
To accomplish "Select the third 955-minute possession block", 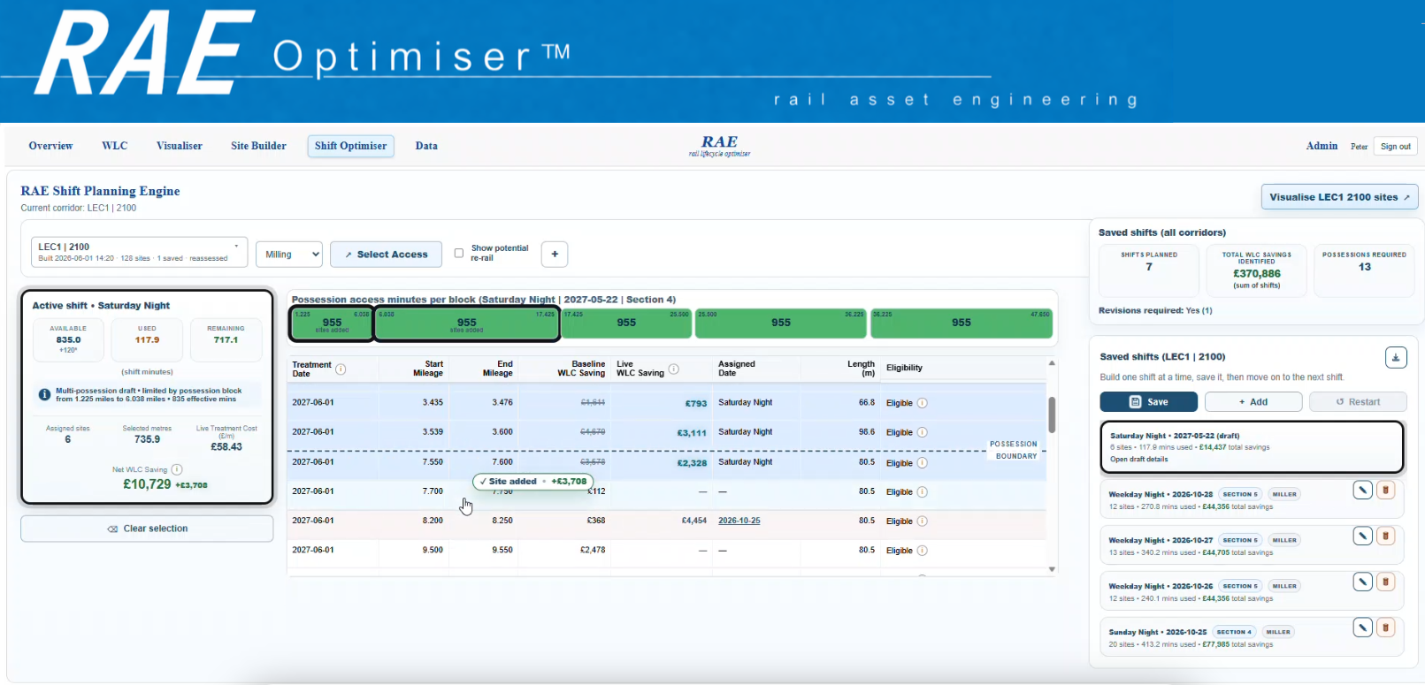I will pos(626,323).
